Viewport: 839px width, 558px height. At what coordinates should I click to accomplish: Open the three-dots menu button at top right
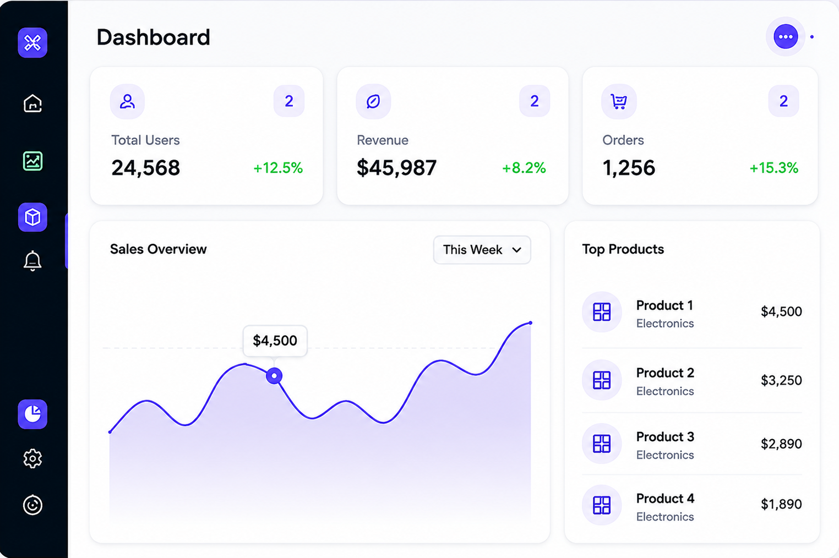coord(786,37)
